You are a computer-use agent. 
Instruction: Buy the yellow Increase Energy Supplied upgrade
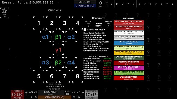click(x=129, y=53)
